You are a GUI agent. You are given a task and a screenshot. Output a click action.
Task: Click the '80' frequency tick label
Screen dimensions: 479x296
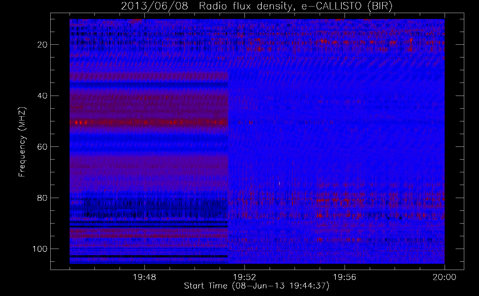43,198
